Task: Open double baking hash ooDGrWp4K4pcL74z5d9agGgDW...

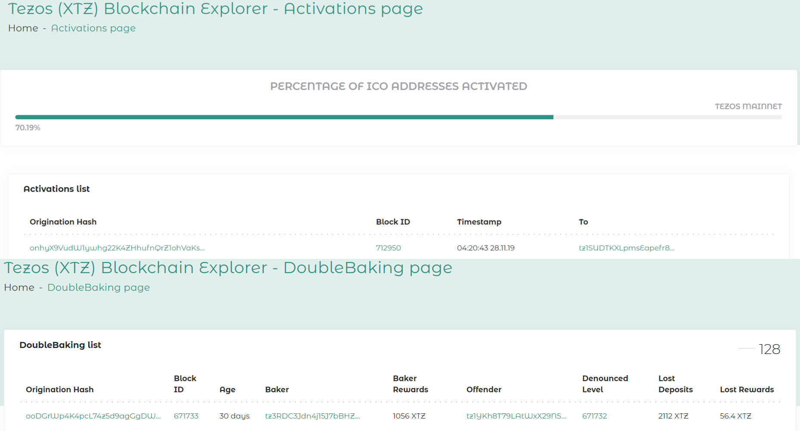Action: [93, 416]
